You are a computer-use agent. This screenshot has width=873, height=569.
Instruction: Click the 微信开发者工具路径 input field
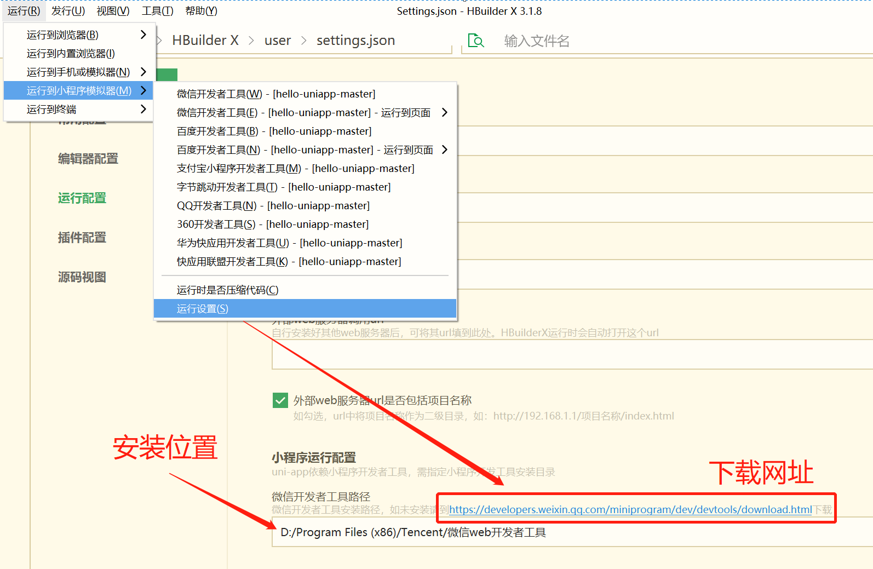pyautogui.click(x=572, y=532)
